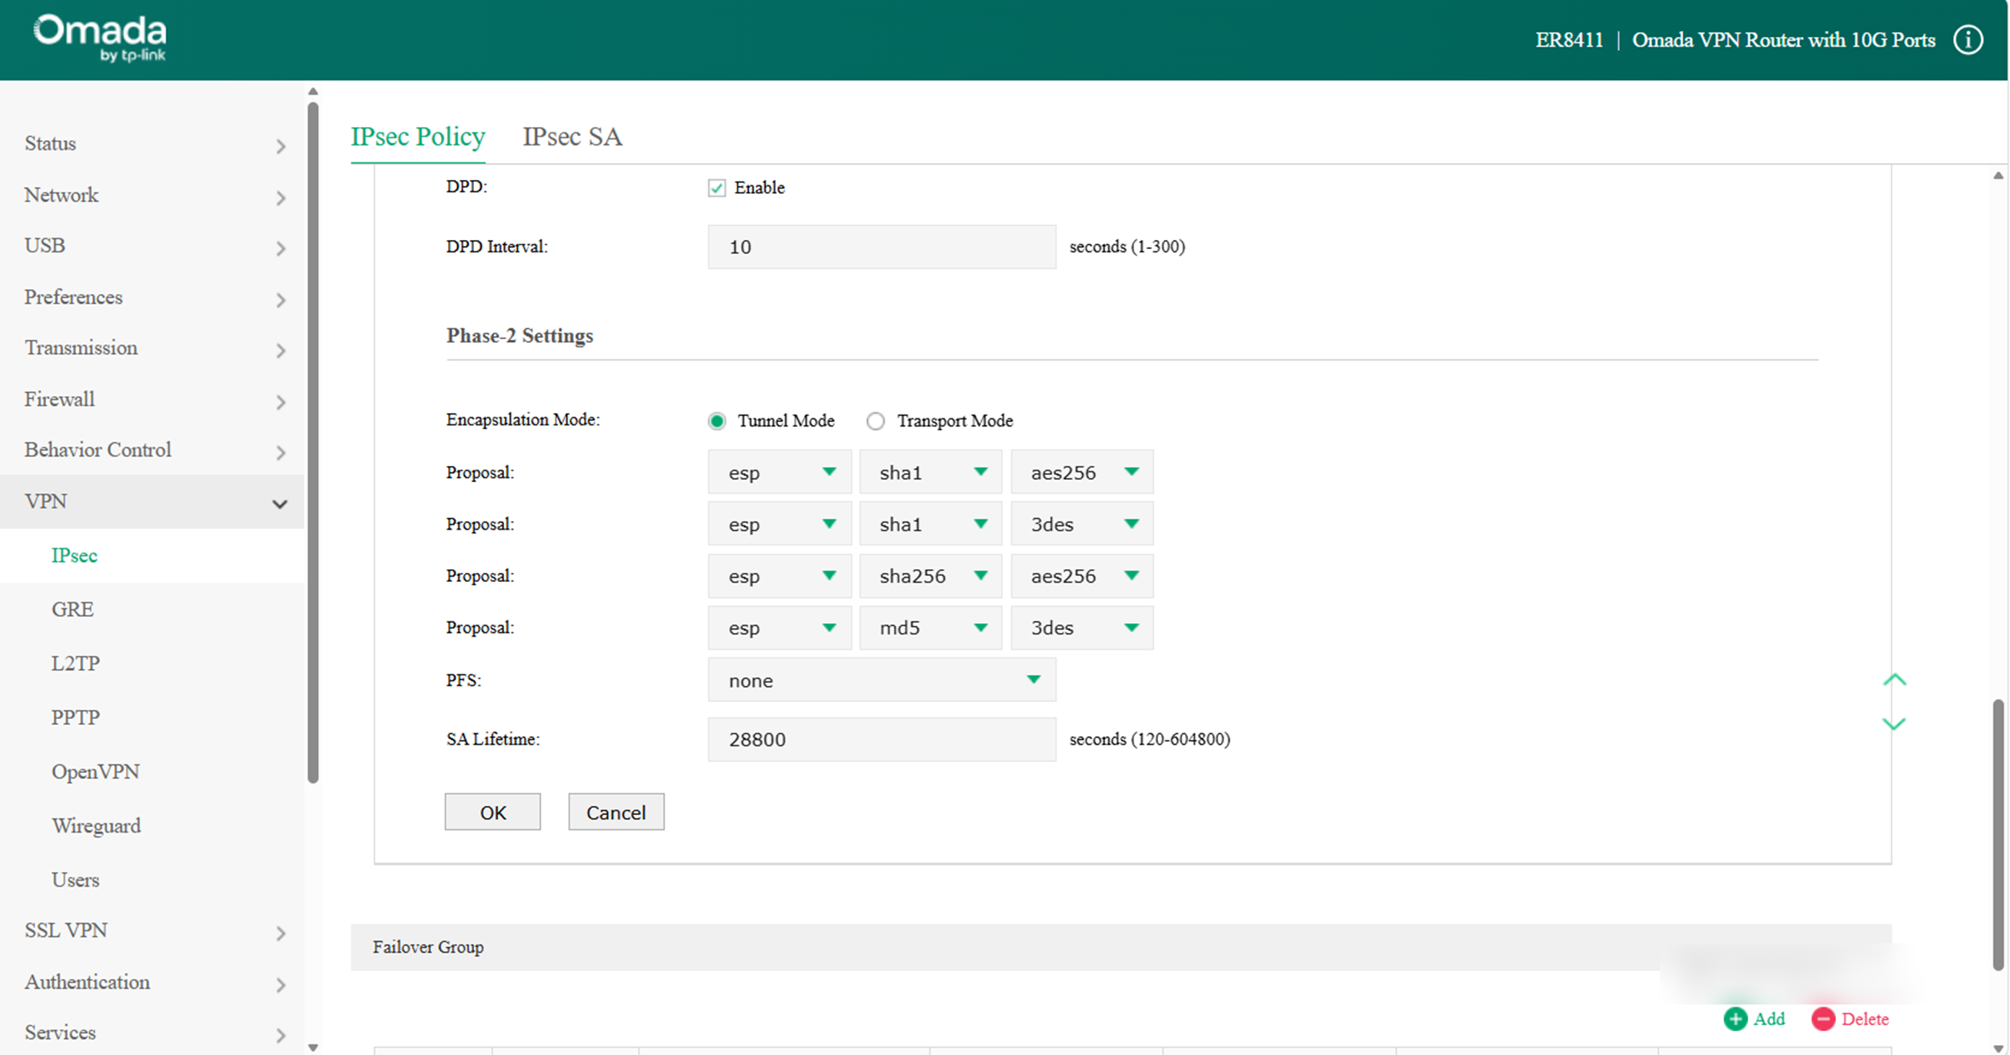Click the sidebar scroll-down arrow
Screen dimensions: 2010x1055
click(313, 1045)
